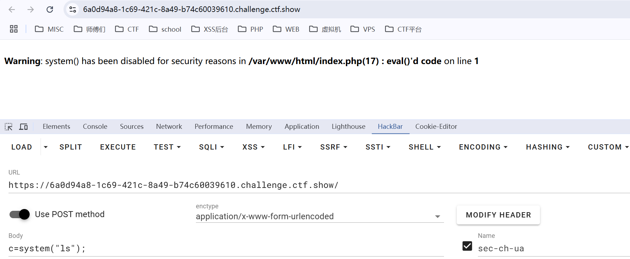Switch to the Network tab
This screenshot has height=259, width=630.
coord(169,127)
